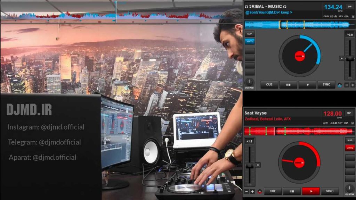Screen dimensions: 356x200
Task: Stop the active red play button
Action: click(311, 191)
